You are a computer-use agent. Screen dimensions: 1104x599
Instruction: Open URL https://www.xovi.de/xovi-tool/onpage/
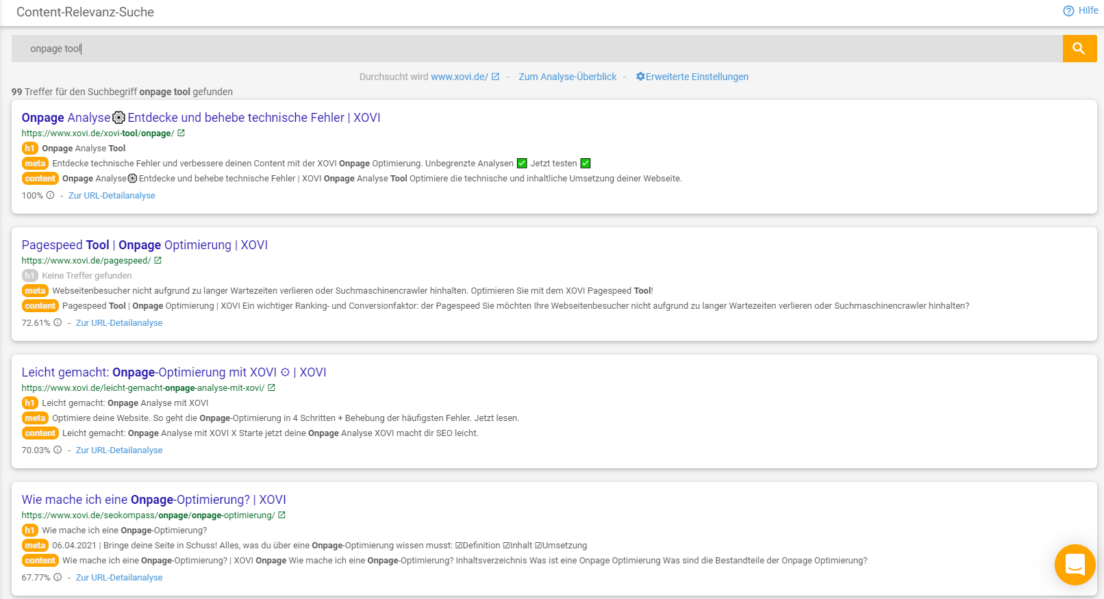pos(98,133)
